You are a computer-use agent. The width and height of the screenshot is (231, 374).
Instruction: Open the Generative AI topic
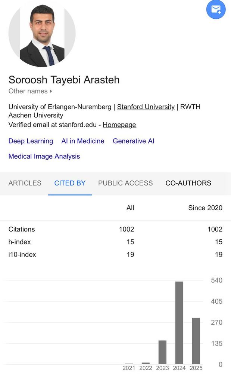[134, 141]
